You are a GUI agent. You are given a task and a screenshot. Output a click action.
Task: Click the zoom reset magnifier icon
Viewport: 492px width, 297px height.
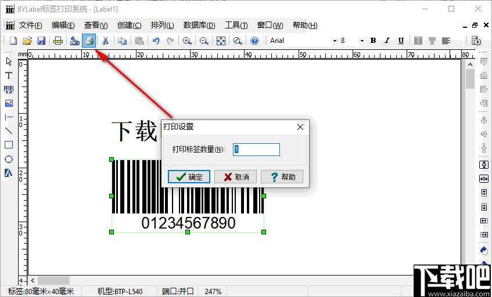pos(238,41)
